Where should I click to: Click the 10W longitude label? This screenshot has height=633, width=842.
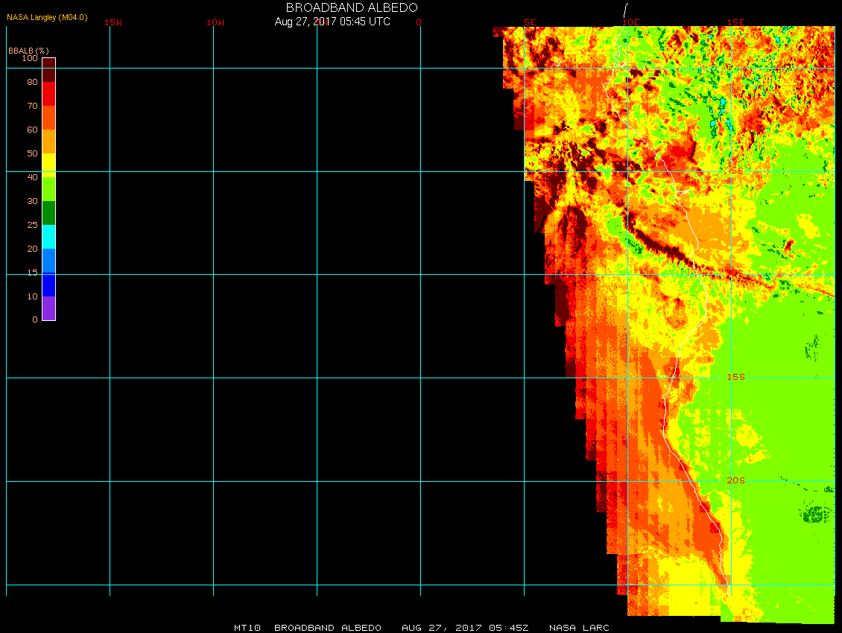tap(215, 22)
